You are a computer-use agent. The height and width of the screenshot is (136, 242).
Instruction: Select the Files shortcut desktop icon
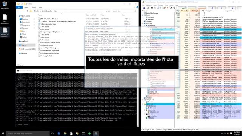5,19
